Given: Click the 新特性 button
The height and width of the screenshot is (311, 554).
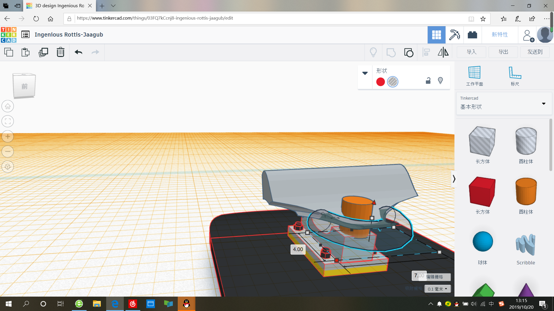Looking at the screenshot, I should [500, 35].
